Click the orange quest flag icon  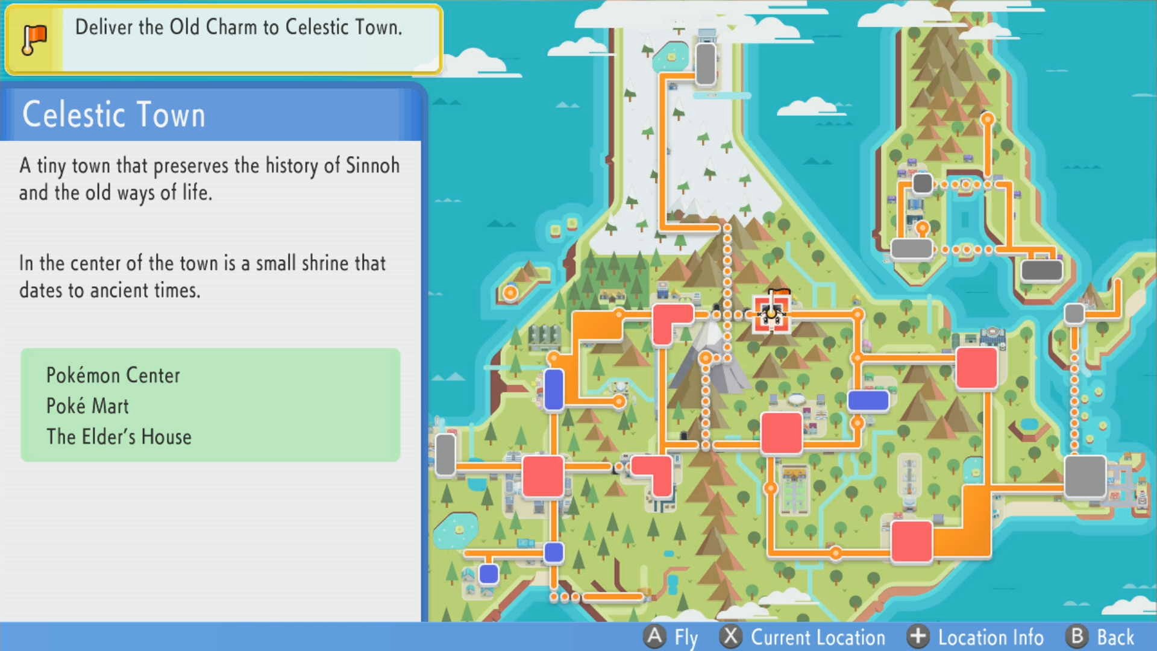point(34,40)
